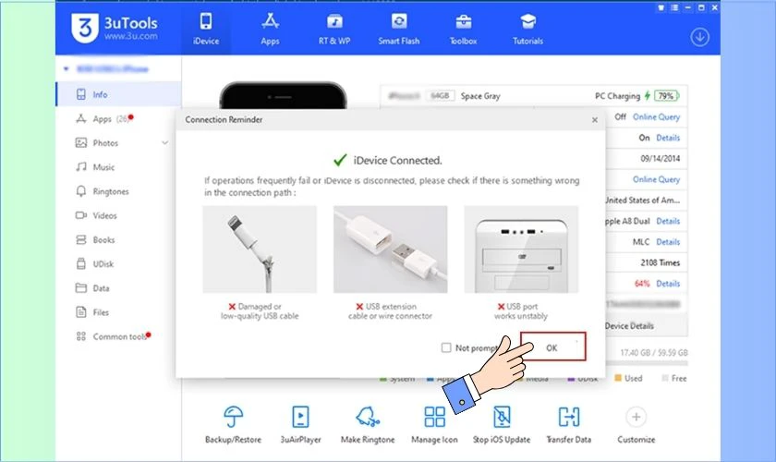
Task: Select Books in the sidebar
Action: (x=119, y=240)
